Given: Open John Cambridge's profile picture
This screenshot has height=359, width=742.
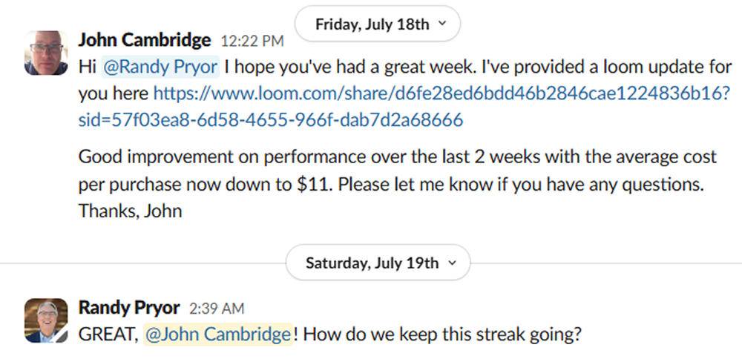Looking at the screenshot, I should pyautogui.click(x=46, y=53).
